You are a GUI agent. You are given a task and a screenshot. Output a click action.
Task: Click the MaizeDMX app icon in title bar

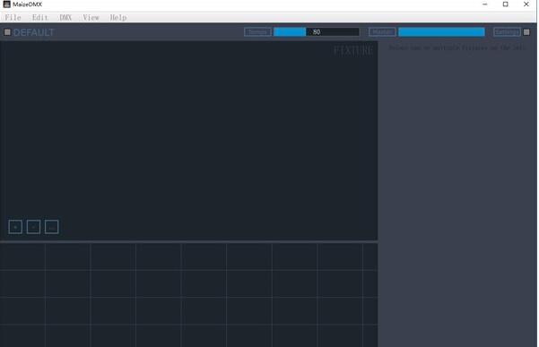(x=6, y=4)
